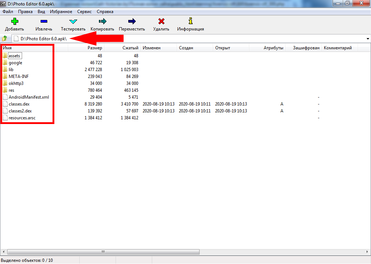The height and width of the screenshot is (264, 371).
Task: Sort by the Имя column header
Action: pos(8,48)
